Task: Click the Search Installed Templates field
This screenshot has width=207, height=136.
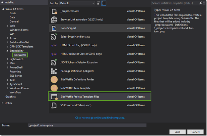Action: click(175, 3)
